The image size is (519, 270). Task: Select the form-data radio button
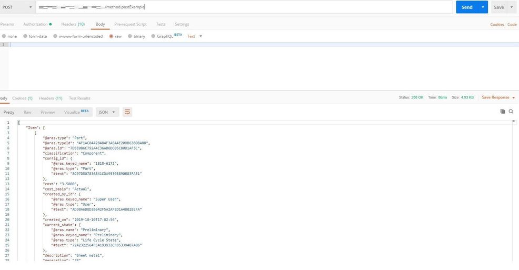click(25, 36)
